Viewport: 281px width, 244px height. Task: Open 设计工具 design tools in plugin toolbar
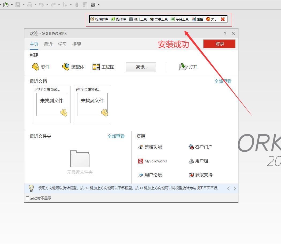[138, 19]
